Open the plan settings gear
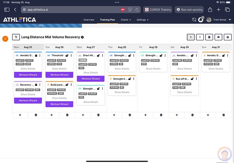This screenshot has height=163, width=234. 228,37
